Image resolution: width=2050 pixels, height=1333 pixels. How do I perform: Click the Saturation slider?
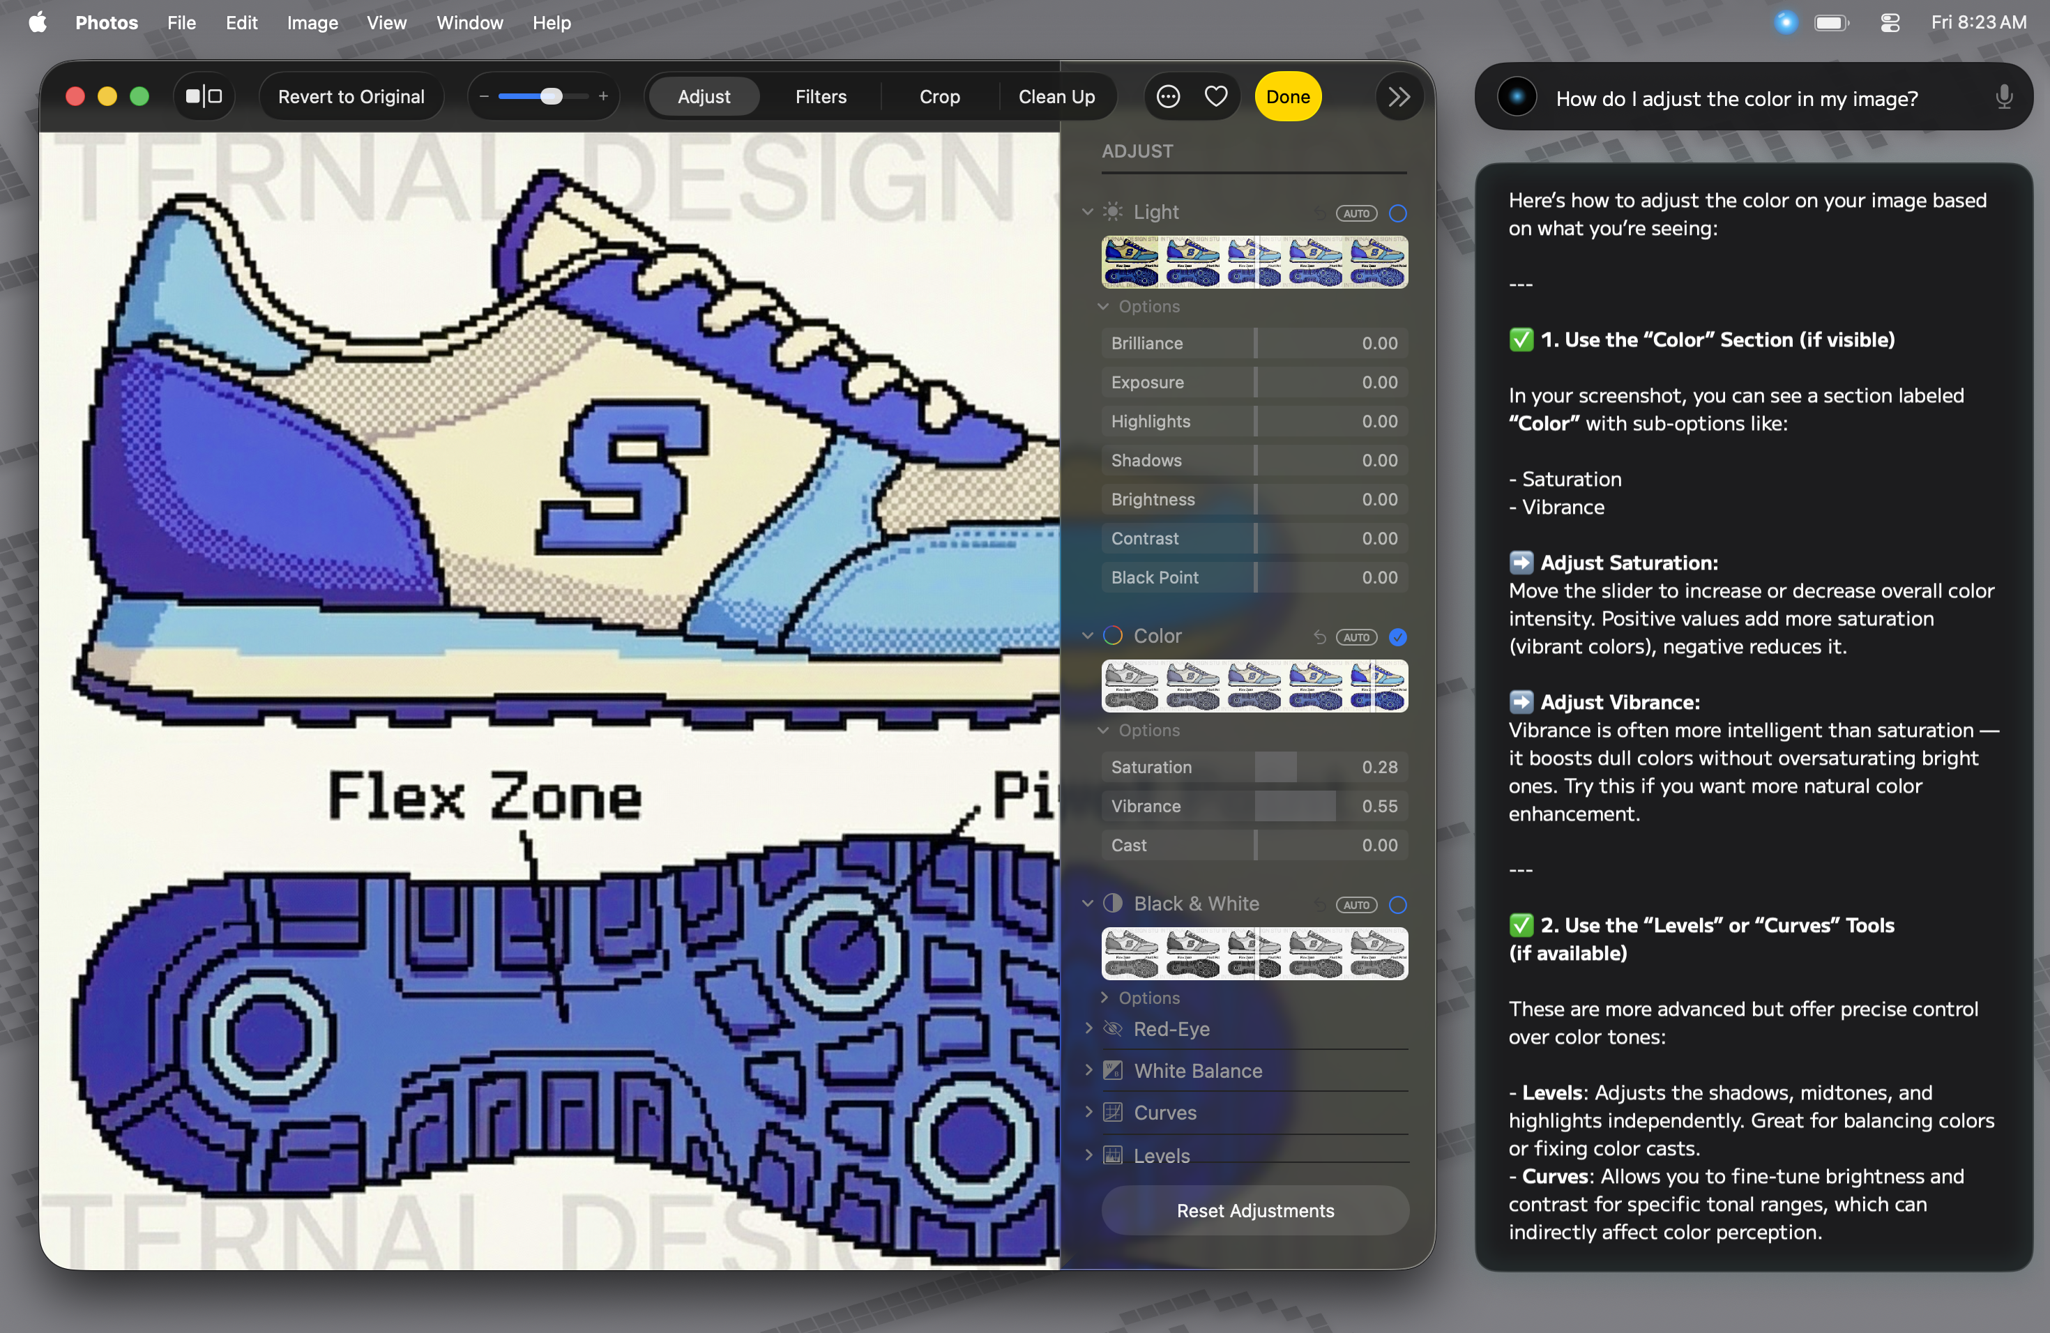1255,766
